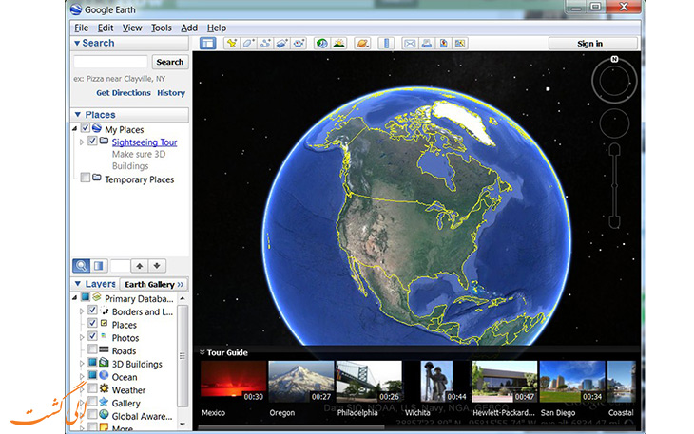Click the N on the compass ring
This screenshot has width=694, height=434.
click(x=614, y=59)
